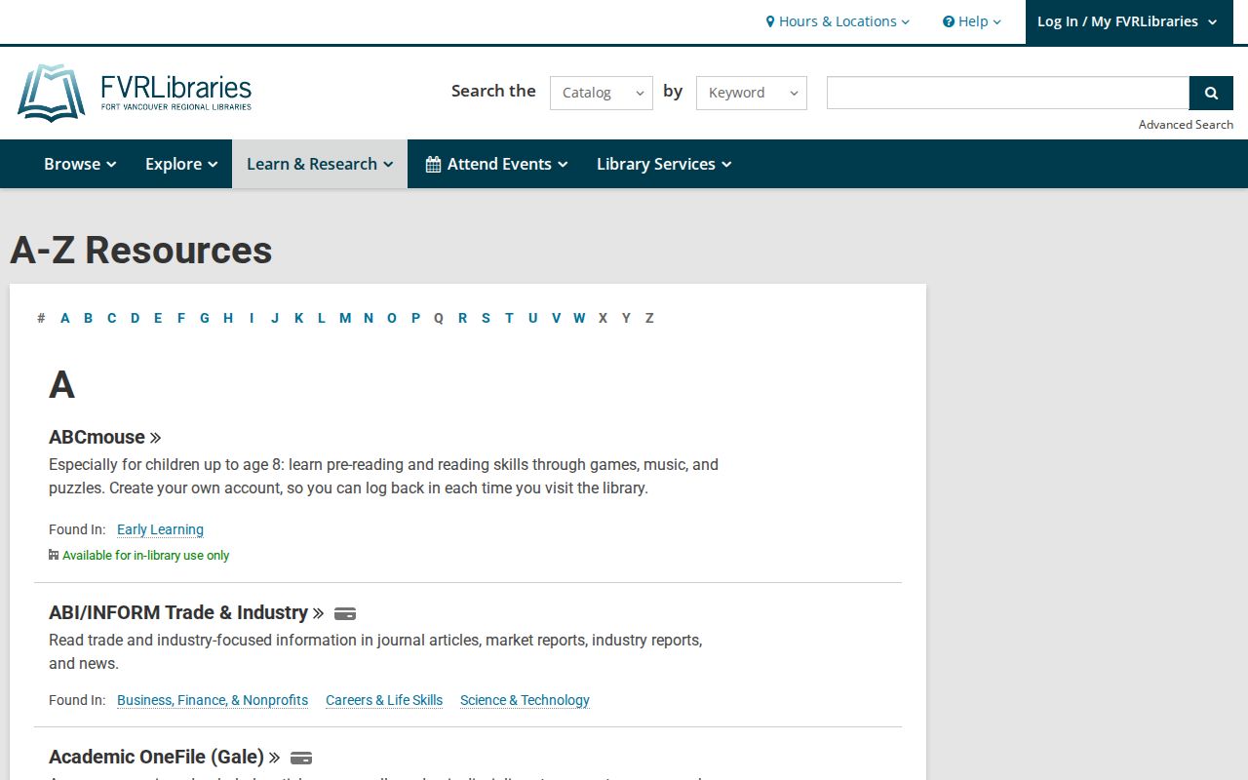Open the FVRLibraries logo home link
The height and width of the screenshot is (780, 1248).
pyautogui.click(x=135, y=93)
